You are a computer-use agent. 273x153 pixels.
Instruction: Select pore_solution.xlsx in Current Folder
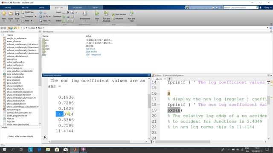pyautogui.click(x=15, y=74)
